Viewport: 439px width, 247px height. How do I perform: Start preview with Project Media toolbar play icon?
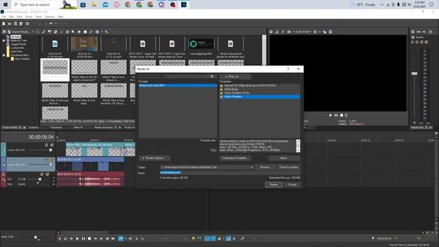tap(80, 32)
